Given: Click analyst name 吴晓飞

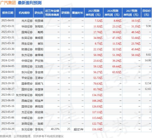Looking at the screenshot, I should point(39,84).
